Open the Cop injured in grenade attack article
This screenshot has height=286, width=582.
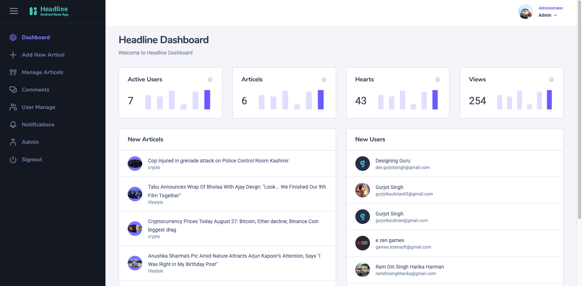coord(218,161)
